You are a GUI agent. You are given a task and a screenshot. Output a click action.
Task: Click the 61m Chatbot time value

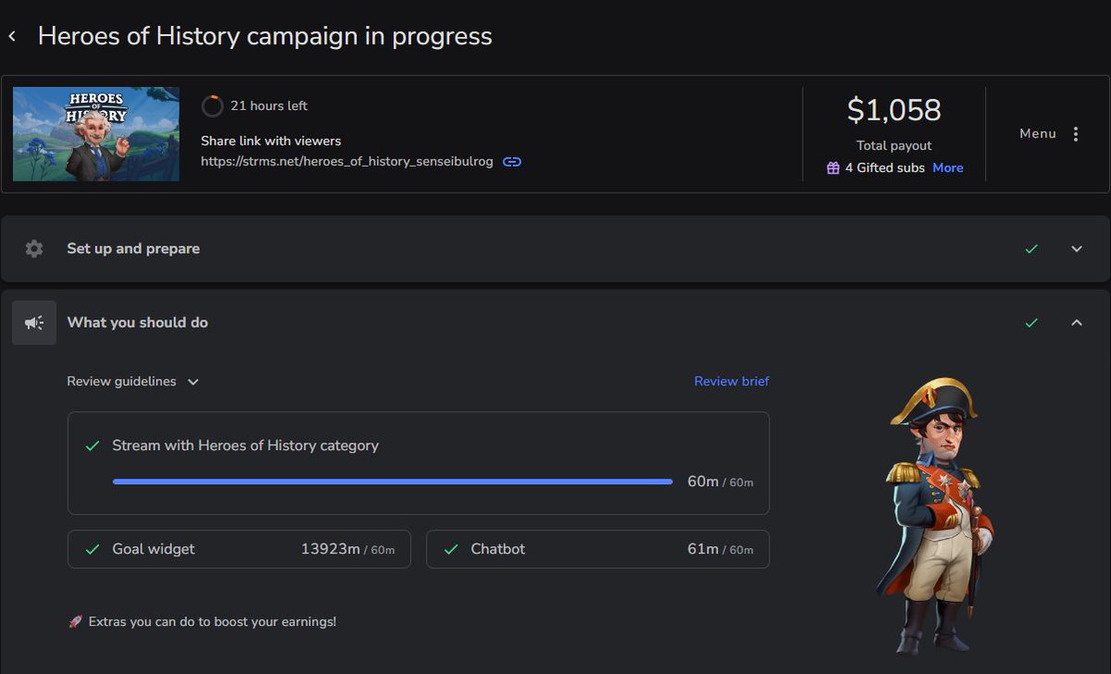(x=703, y=549)
